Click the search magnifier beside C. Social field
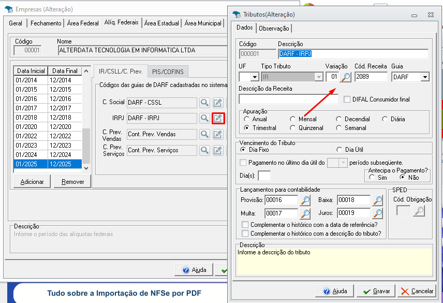Image resolution: width=443 pixels, height=303 pixels. (204, 103)
